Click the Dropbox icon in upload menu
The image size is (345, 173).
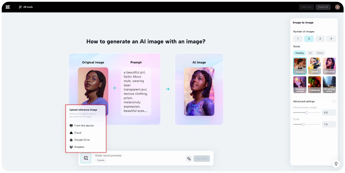tap(71, 147)
